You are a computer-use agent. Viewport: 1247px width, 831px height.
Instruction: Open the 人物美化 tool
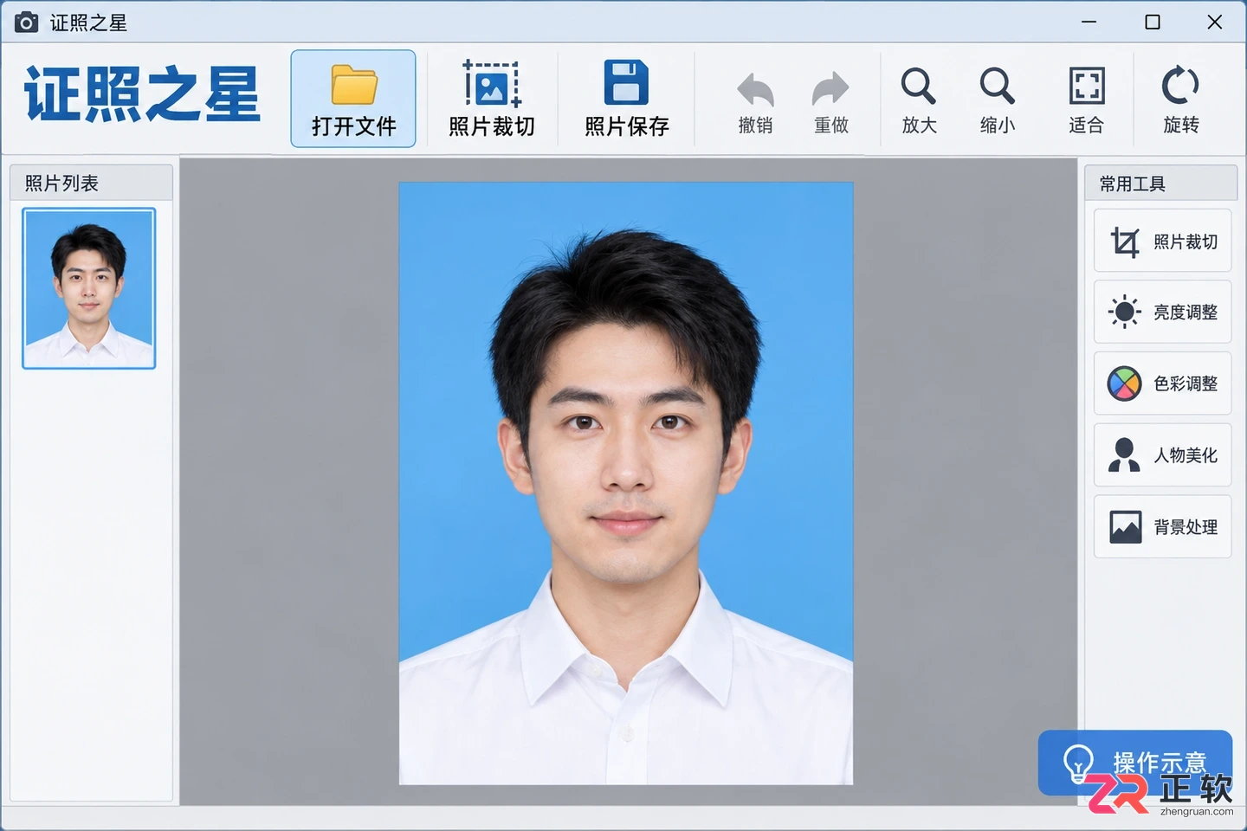point(1162,454)
